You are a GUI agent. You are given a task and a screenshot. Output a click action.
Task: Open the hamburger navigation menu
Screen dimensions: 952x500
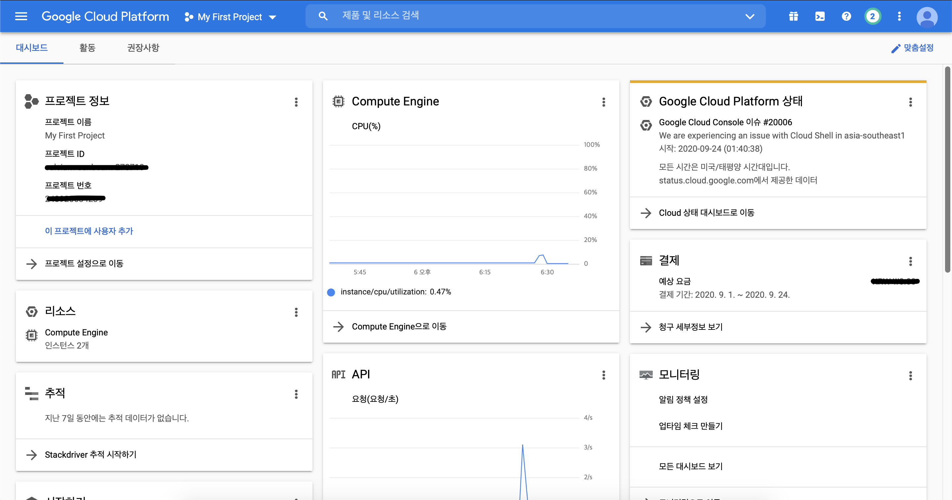pyautogui.click(x=21, y=16)
